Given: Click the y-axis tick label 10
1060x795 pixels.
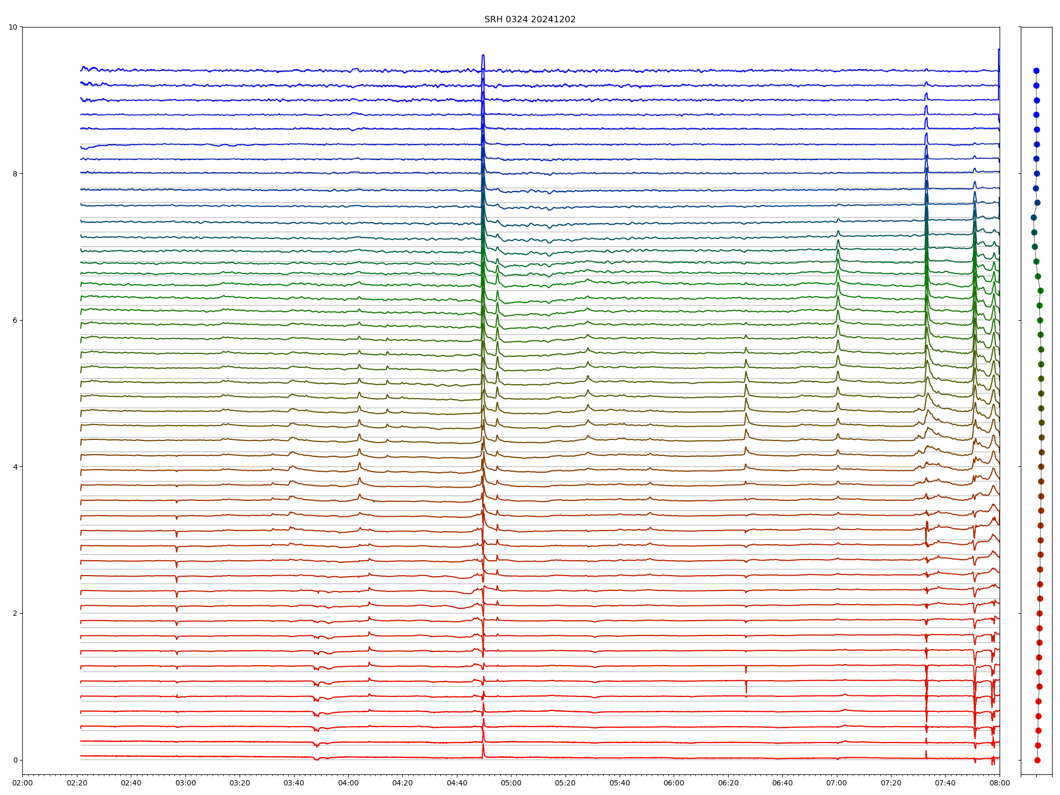Looking at the screenshot, I should click(13, 27).
